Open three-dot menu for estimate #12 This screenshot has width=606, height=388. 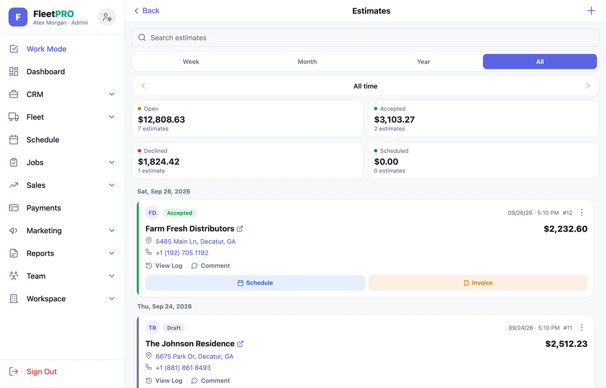(x=582, y=213)
